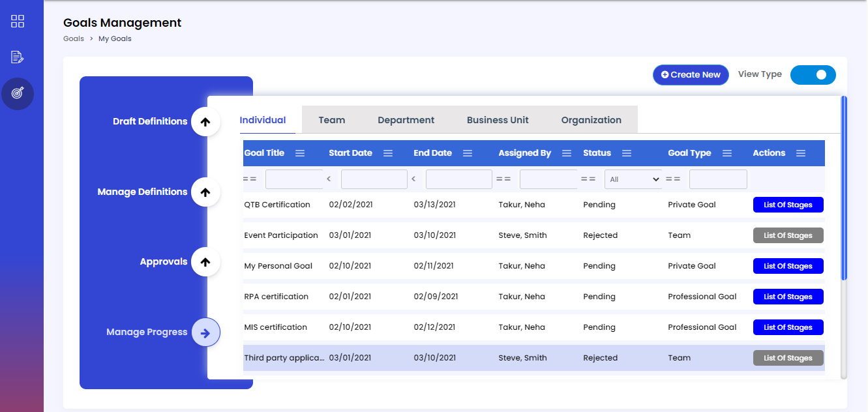Click the Goals breadcrumb link
The image size is (868, 412).
73,38
